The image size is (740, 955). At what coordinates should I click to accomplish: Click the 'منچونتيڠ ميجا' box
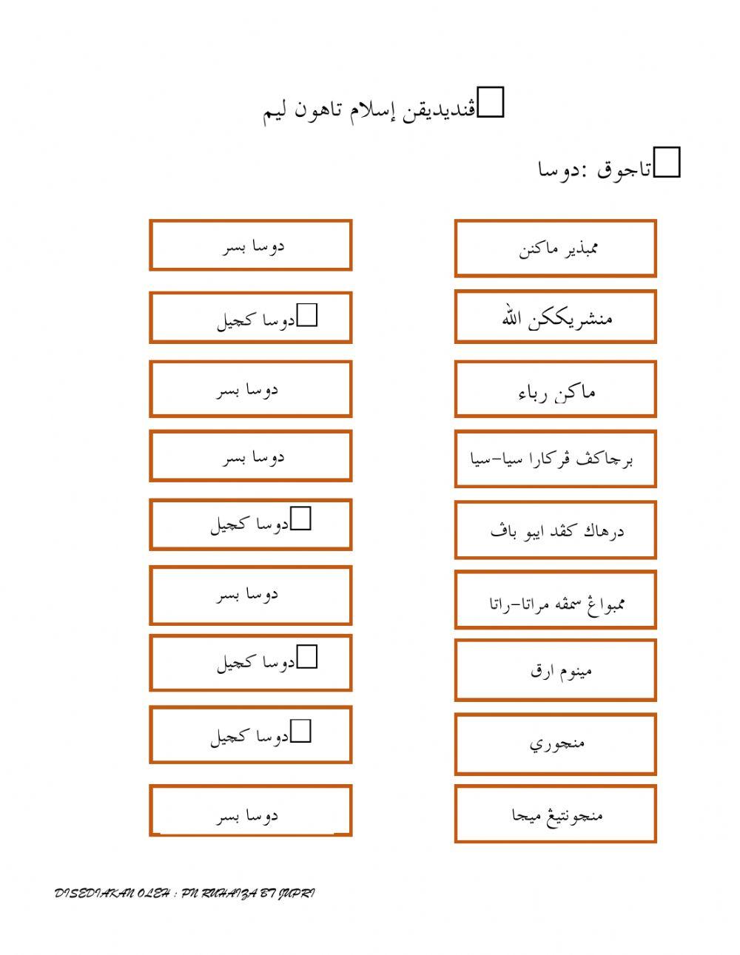click(555, 814)
